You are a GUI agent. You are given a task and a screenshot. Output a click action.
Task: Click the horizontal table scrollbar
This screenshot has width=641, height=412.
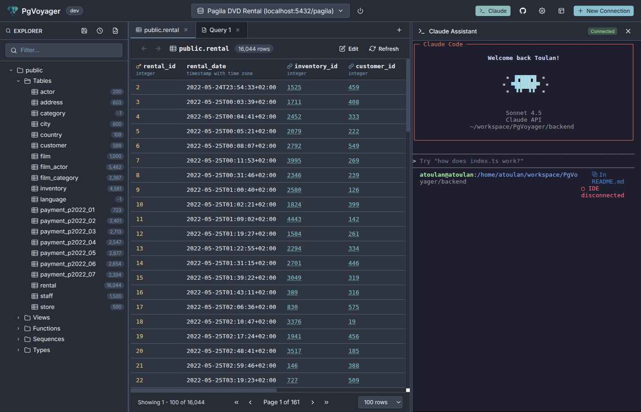[x=204, y=390]
